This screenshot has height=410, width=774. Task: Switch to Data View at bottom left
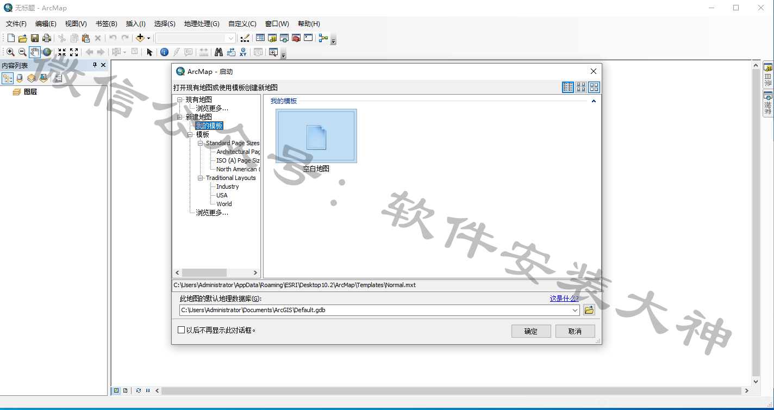pyautogui.click(x=116, y=390)
